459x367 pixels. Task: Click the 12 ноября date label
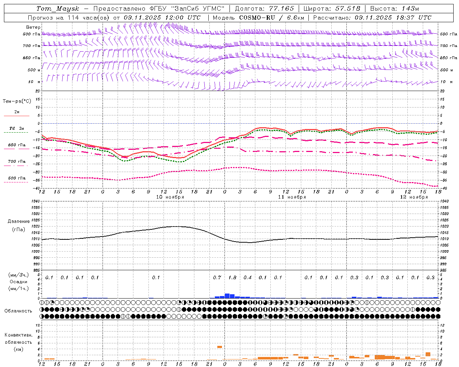(414, 197)
